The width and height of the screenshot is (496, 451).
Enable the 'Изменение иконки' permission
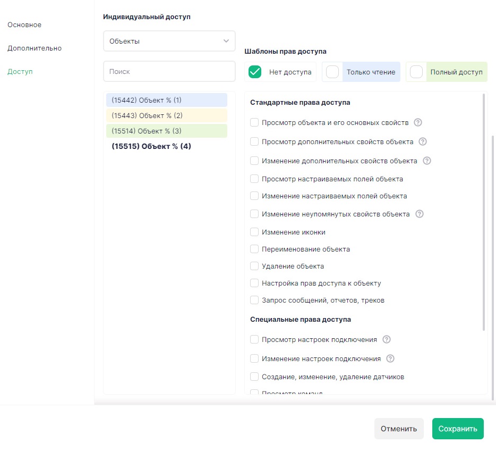[x=254, y=232]
